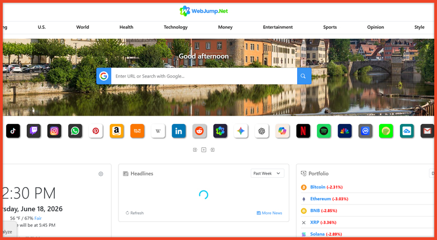The width and height of the screenshot is (437, 240).
Task: Open the Technology news category
Action: tap(175, 27)
